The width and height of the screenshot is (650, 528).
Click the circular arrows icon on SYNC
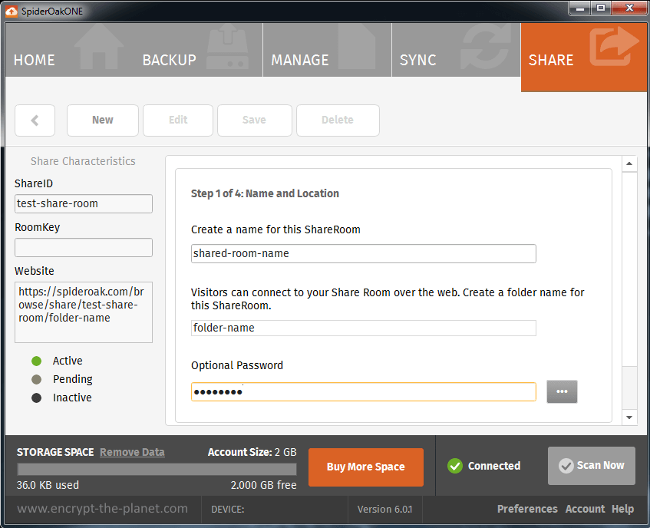486,46
